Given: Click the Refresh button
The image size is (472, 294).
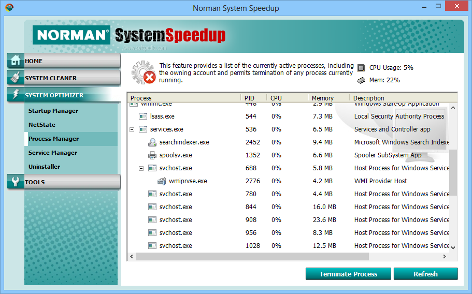Looking at the screenshot, I should 426,274.
